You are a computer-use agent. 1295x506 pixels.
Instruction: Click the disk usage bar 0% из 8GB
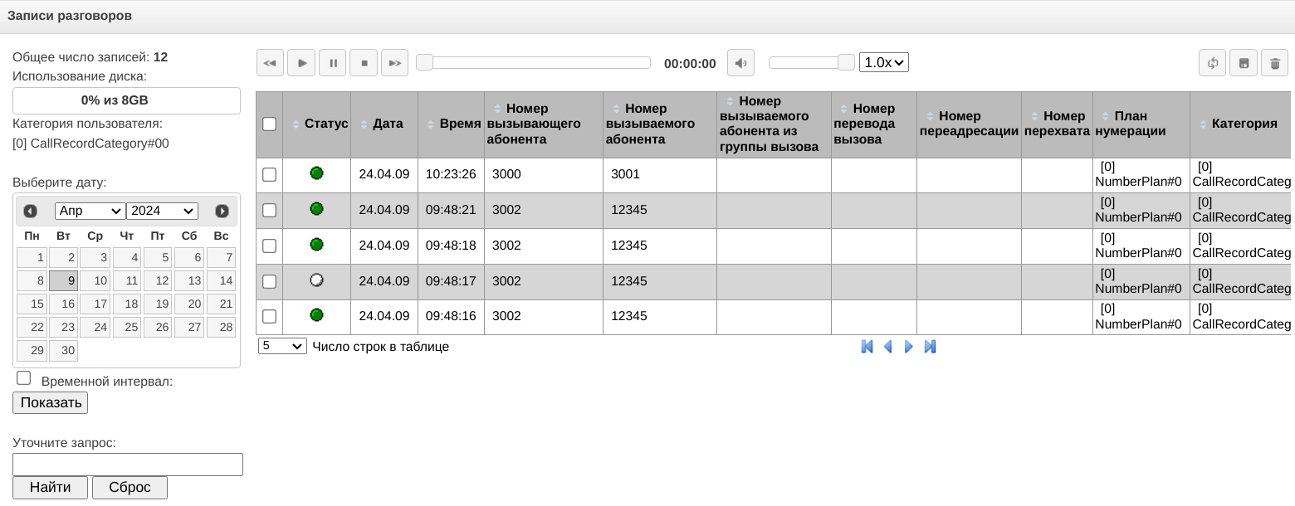(x=126, y=100)
